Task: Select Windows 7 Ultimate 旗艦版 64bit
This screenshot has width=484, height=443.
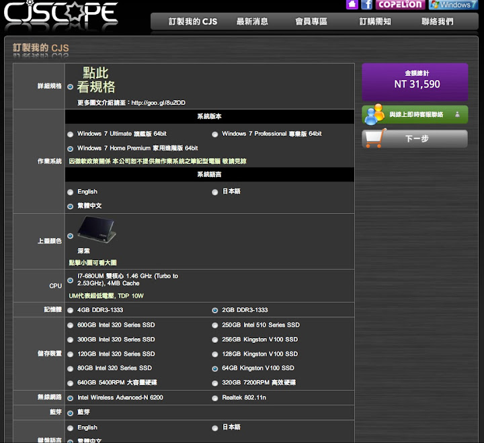Action: tap(71, 134)
